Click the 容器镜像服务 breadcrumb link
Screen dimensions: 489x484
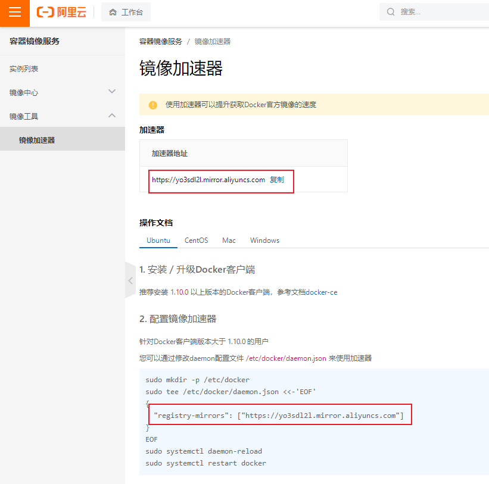(161, 42)
